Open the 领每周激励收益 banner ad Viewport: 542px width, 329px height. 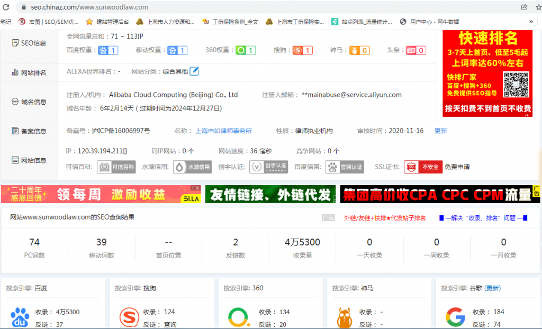click(101, 194)
